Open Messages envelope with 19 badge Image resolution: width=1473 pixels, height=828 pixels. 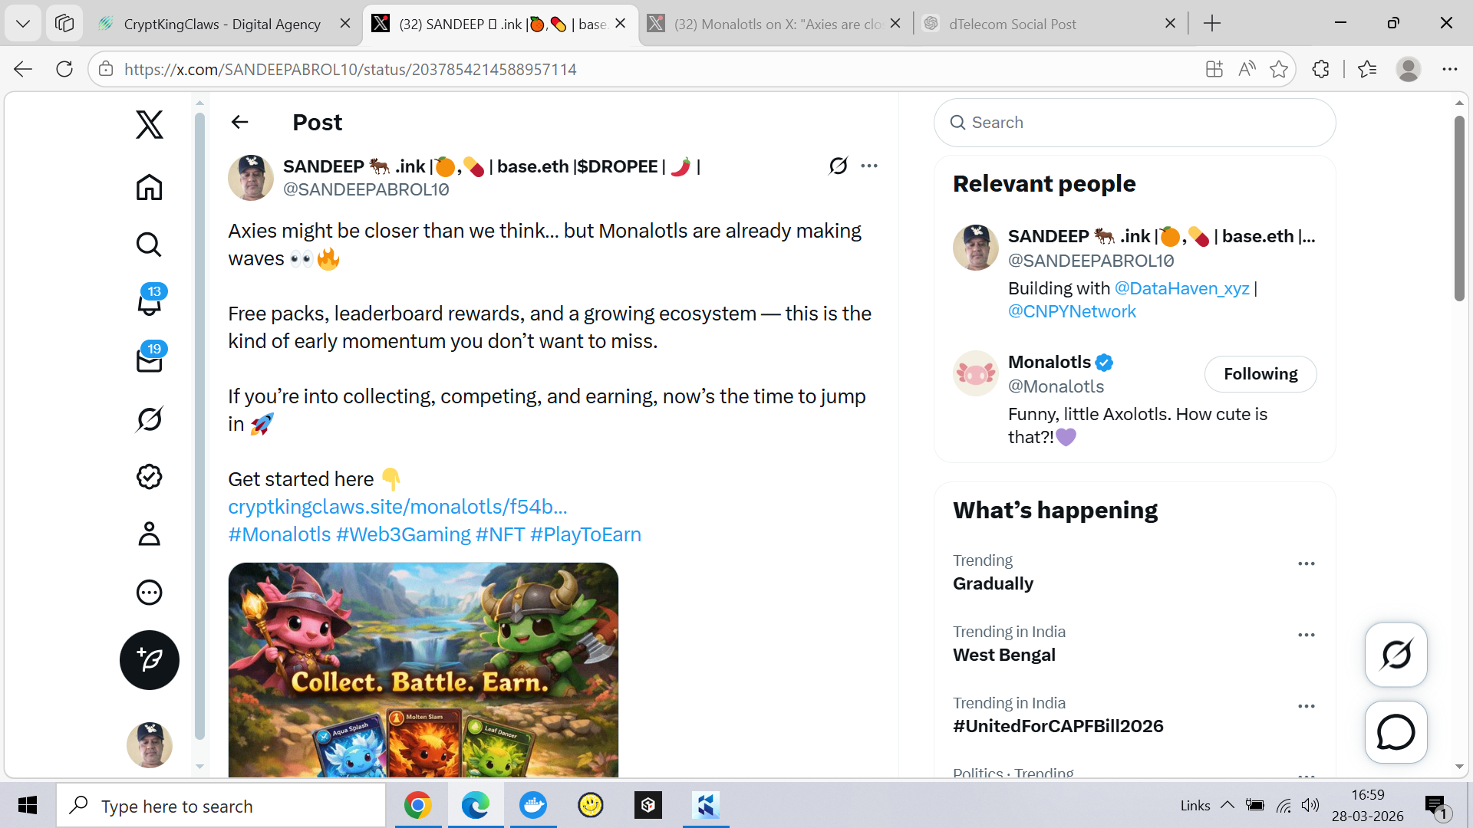[149, 360]
